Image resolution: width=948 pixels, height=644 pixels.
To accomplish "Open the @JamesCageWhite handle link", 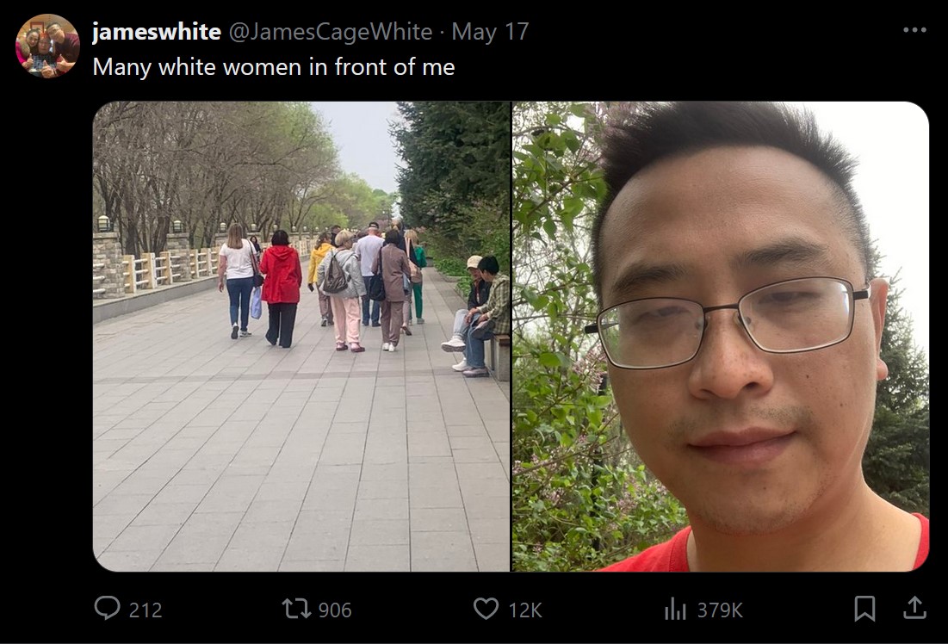I will 330,32.
